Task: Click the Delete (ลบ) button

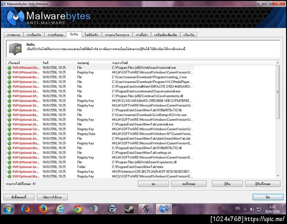Action: click(153, 184)
